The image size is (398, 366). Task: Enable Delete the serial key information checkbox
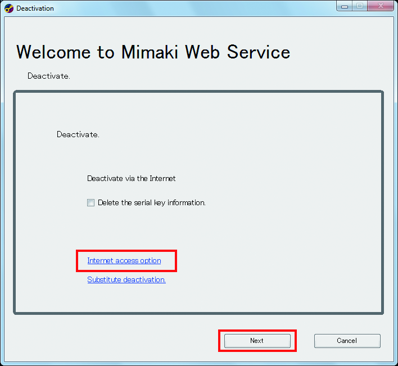[91, 203]
